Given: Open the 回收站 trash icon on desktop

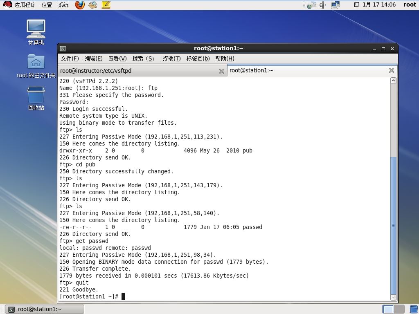Looking at the screenshot, I should [36, 98].
